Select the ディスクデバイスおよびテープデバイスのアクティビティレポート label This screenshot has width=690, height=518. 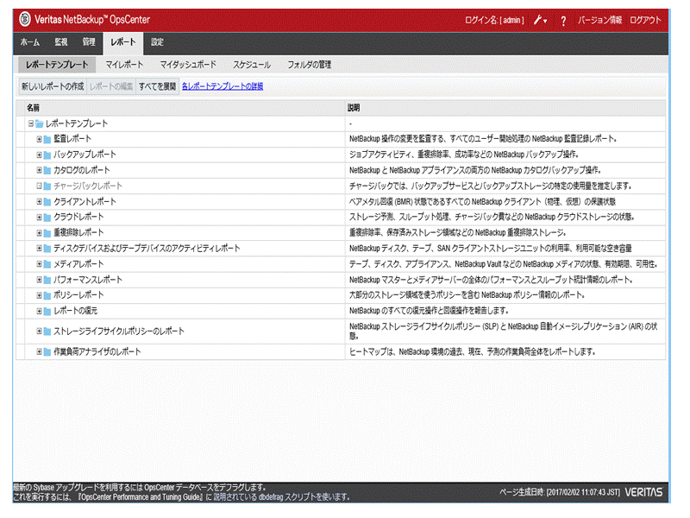point(147,249)
